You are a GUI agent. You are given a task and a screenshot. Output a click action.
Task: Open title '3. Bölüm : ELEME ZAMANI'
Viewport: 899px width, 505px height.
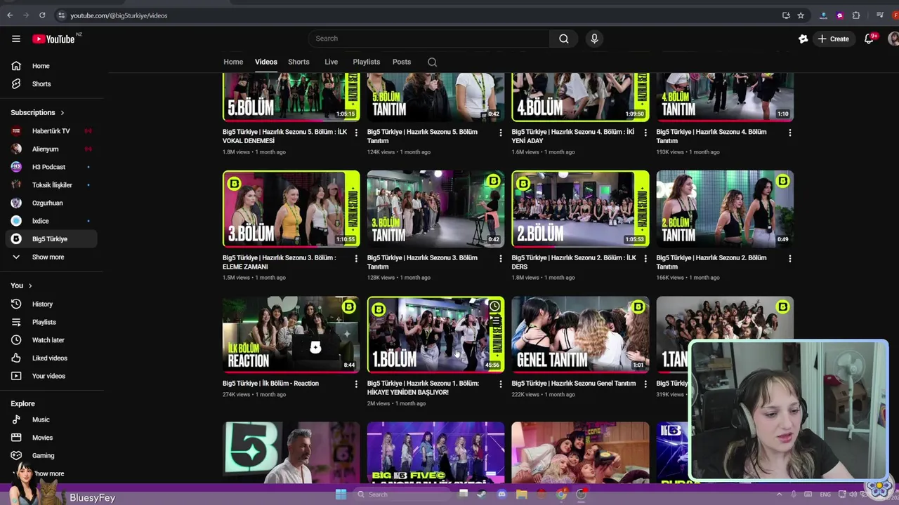(280, 262)
